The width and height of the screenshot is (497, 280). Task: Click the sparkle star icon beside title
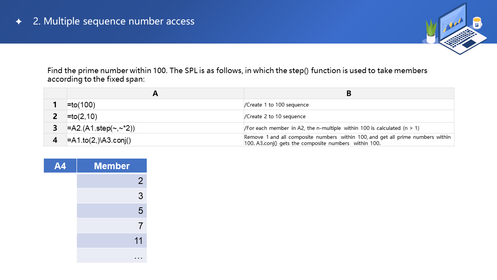[x=19, y=22]
